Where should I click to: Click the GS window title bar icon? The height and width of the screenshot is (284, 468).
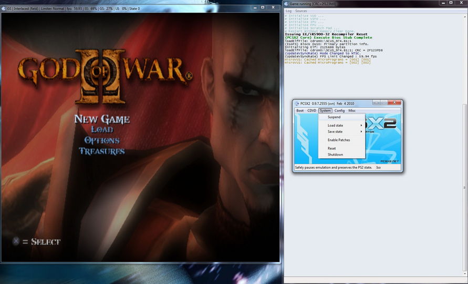[4, 8]
